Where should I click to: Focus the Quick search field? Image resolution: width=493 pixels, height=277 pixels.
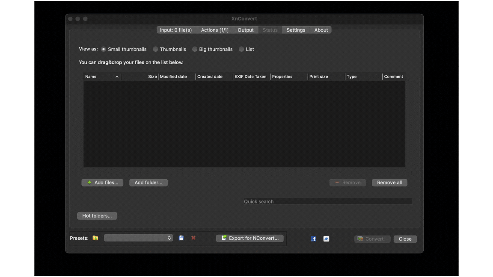coord(327,201)
